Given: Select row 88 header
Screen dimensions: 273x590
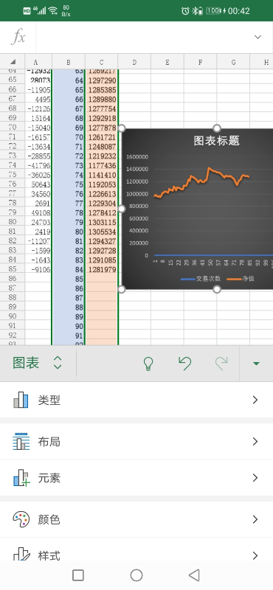Looking at the screenshot, I should tap(13, 297).
